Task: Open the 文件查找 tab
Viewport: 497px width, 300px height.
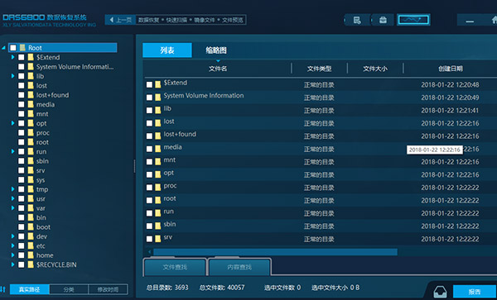Action: [x=175, y=267]
